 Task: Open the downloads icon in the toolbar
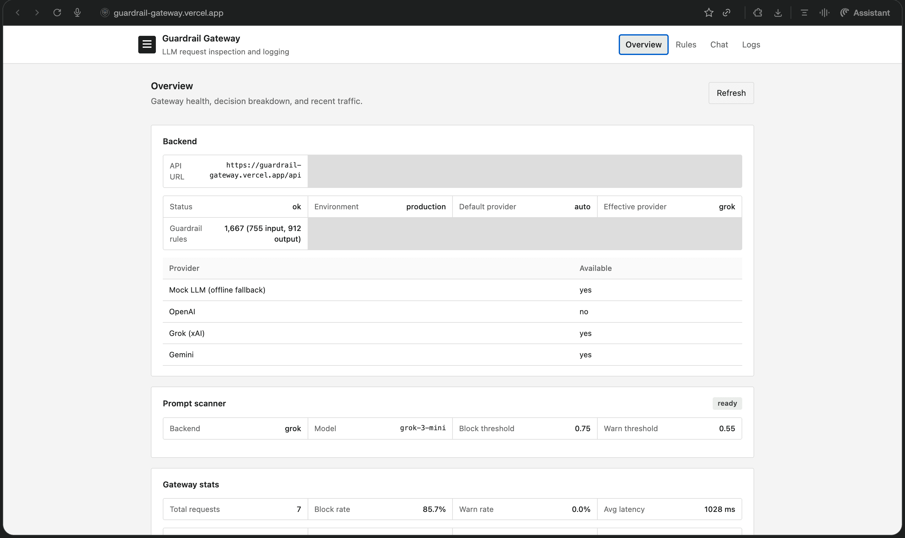[x=778, y=13]
